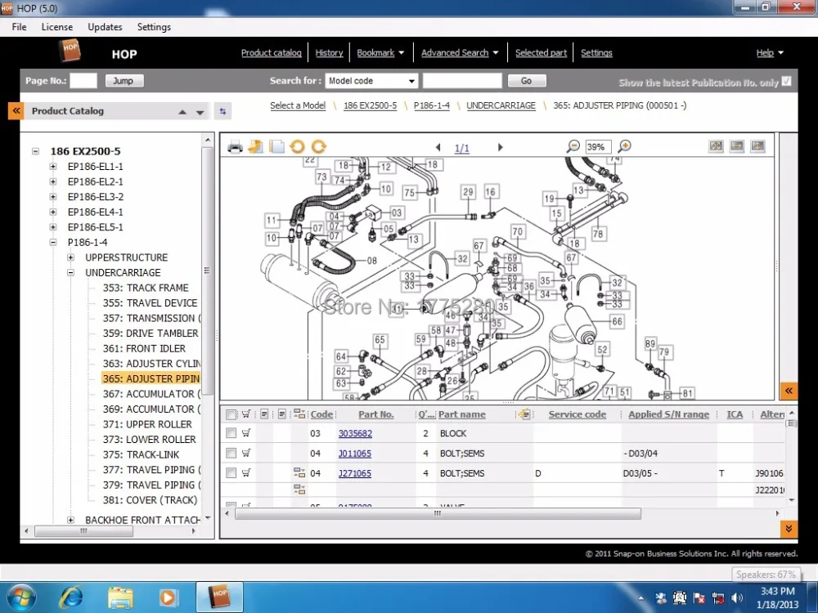Expand the EP186-EL1-1 tree node
The image size is (818, 613).
53,166
